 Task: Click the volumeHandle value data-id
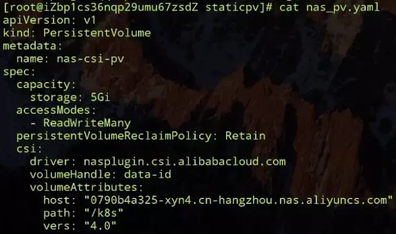pos(147,175)
